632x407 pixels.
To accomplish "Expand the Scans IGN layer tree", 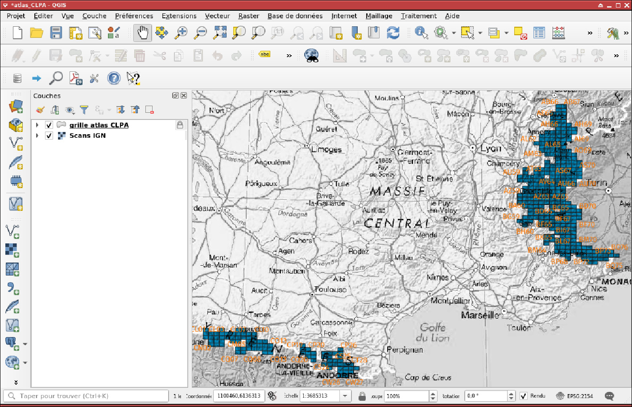I will coord(37,136).
